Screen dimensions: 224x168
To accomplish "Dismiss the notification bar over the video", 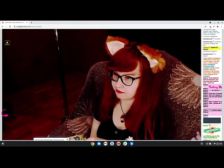I will tap(67, 140).
